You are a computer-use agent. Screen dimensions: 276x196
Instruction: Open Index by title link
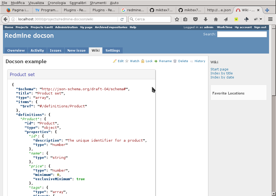(x=221, y=73)
